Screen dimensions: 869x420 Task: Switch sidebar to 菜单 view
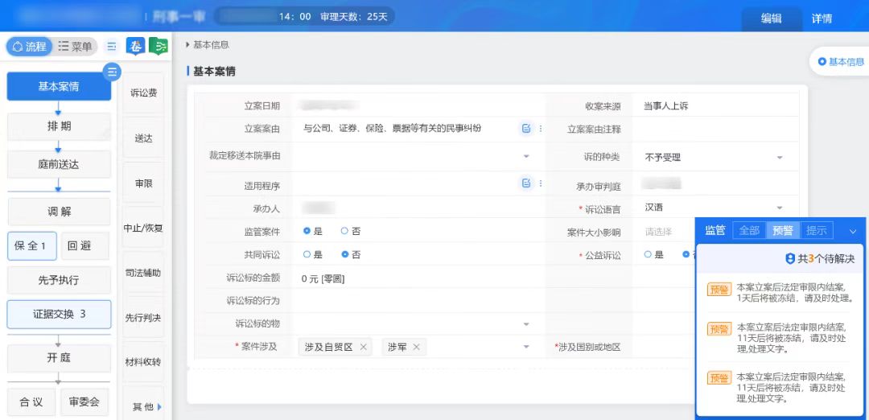click(x=76, y=47)
